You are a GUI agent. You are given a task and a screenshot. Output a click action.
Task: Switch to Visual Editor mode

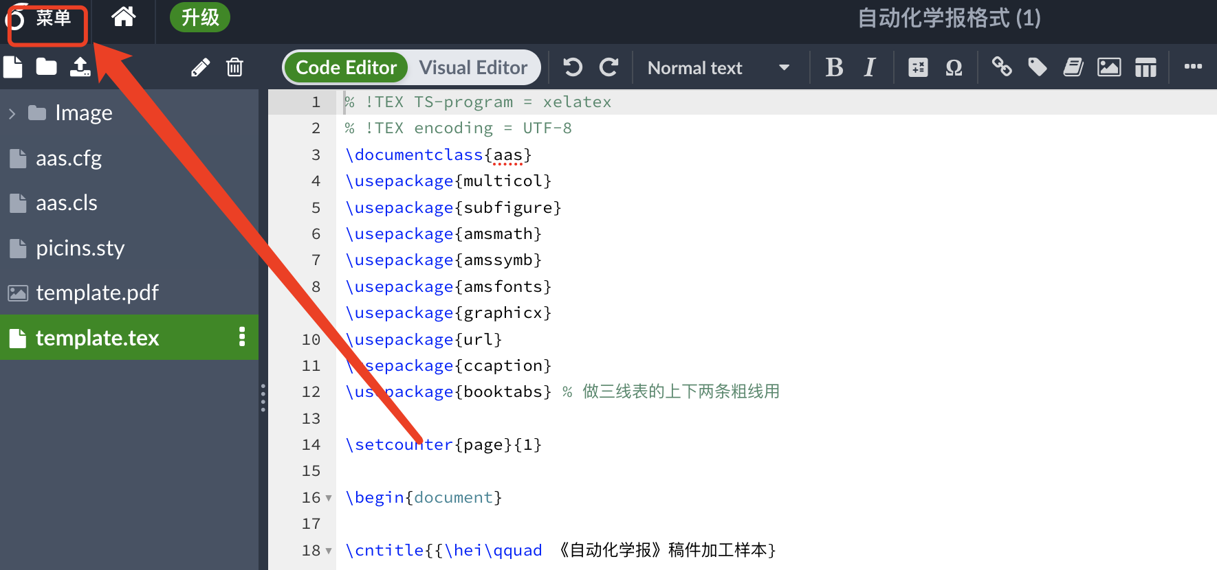pos(473,67)
